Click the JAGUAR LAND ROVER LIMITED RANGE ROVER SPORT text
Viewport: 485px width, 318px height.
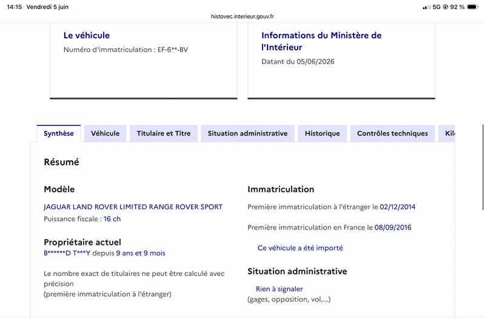pyautogui.click(x=133, y=207)
